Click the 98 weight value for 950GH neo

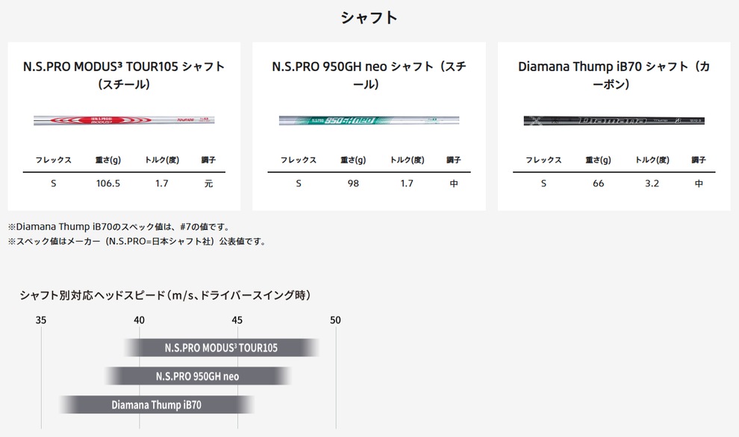coord(353,183)
